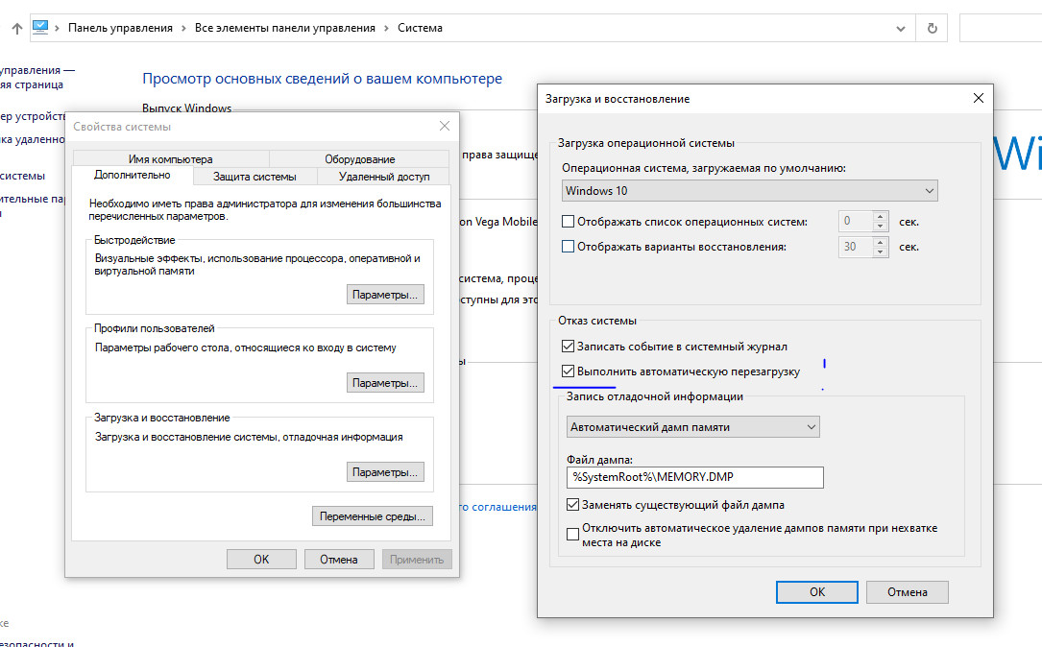Viewport: 1042px width, 647px height.
Task: Select Система breadcrumb in address bar
Action: (x=420, y=28)
